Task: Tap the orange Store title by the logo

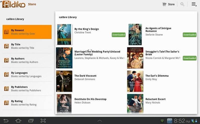Action: pos(32,4)
